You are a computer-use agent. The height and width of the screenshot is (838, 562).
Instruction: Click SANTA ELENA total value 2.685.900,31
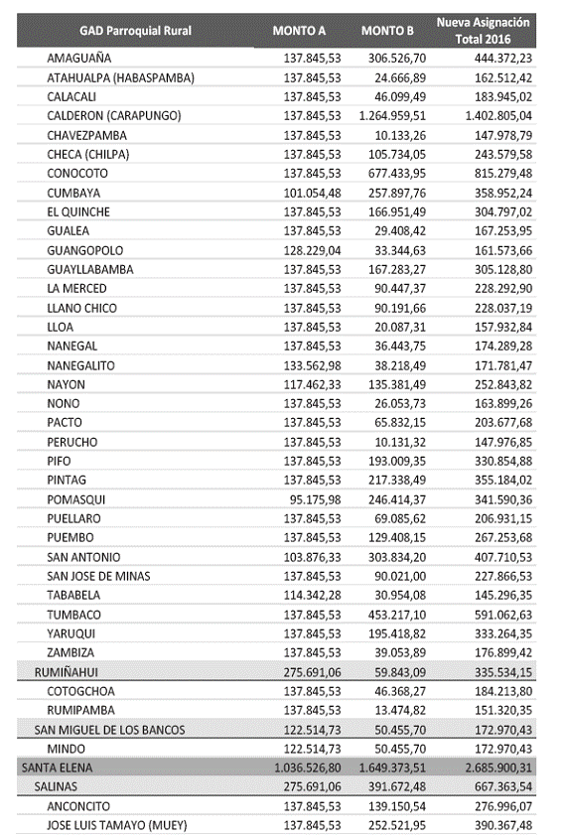[499, 768]
